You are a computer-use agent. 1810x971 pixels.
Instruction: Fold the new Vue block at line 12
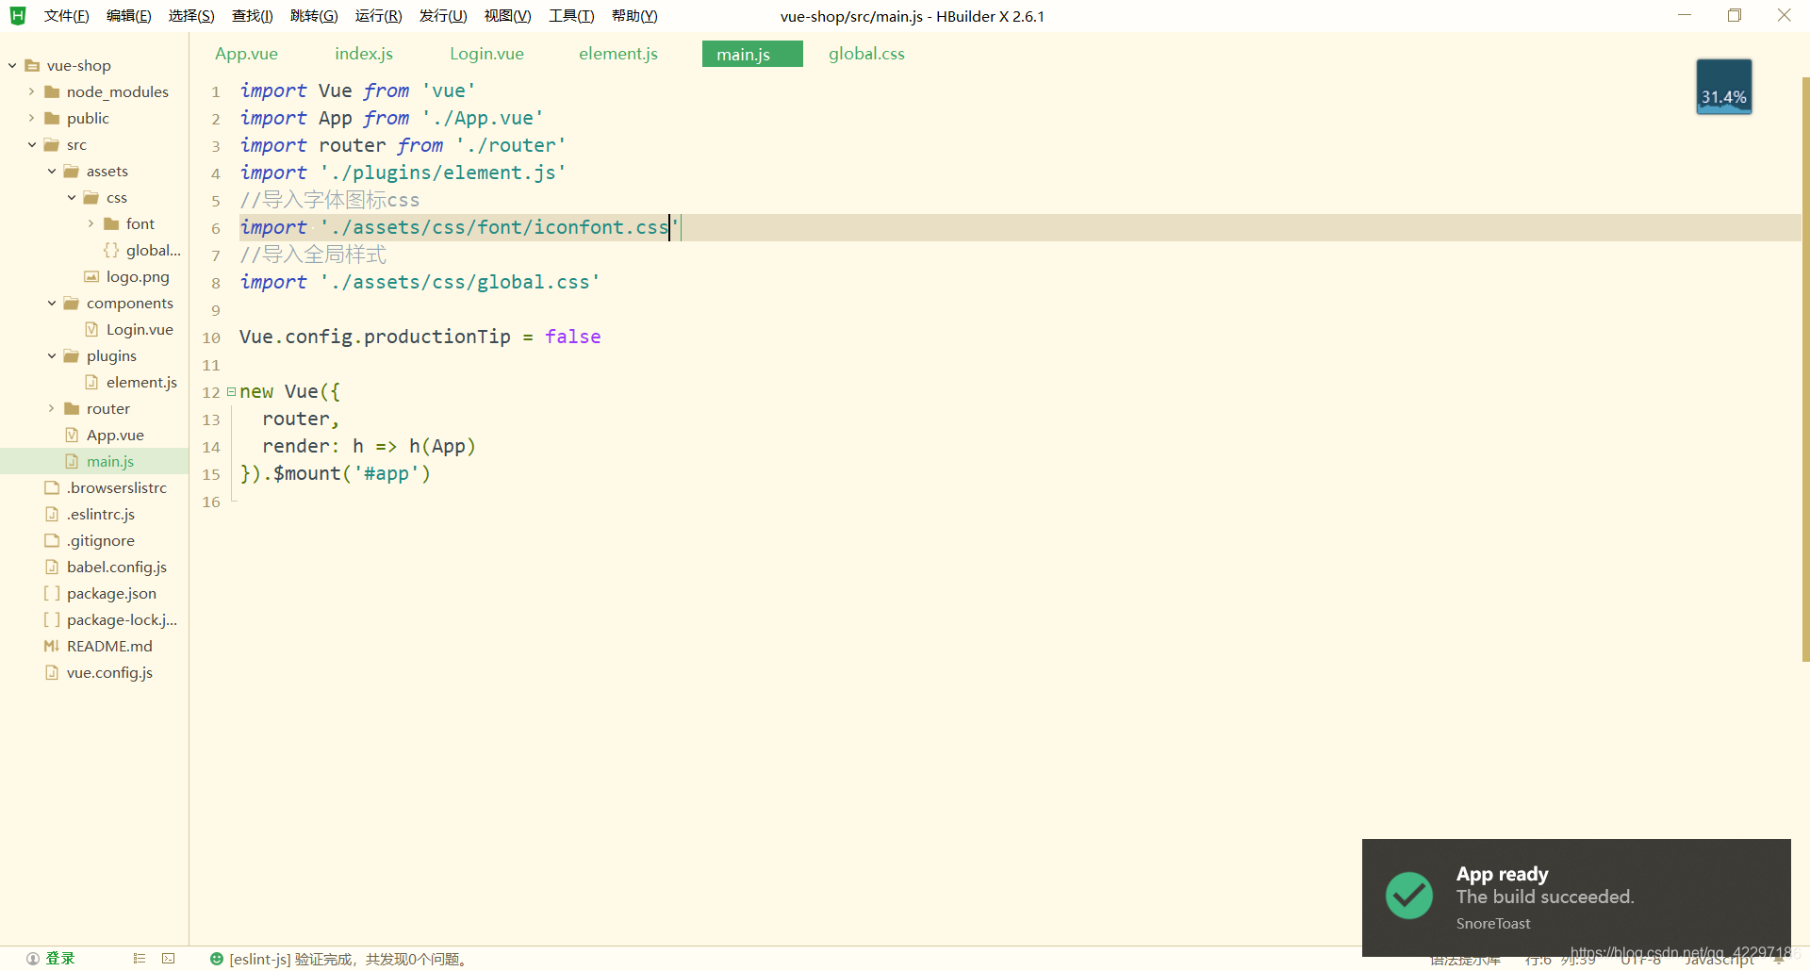coord(231,391)
